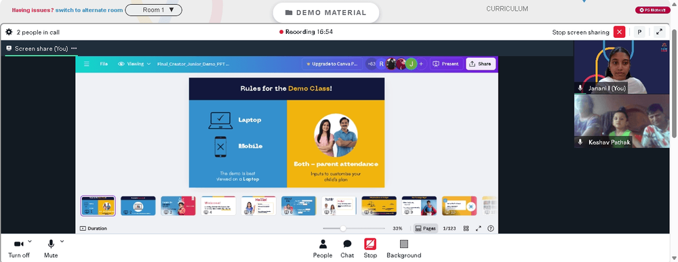678x262 pixels.
Task: Click the Canva Share button
Action: 481,64
